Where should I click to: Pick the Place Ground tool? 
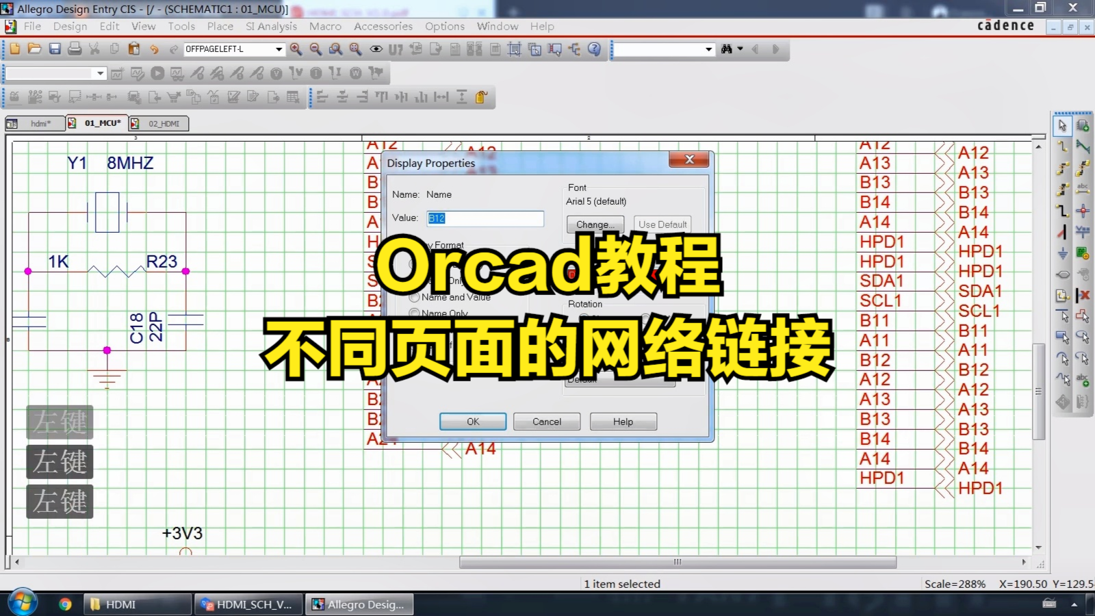tap(1062, 253)
